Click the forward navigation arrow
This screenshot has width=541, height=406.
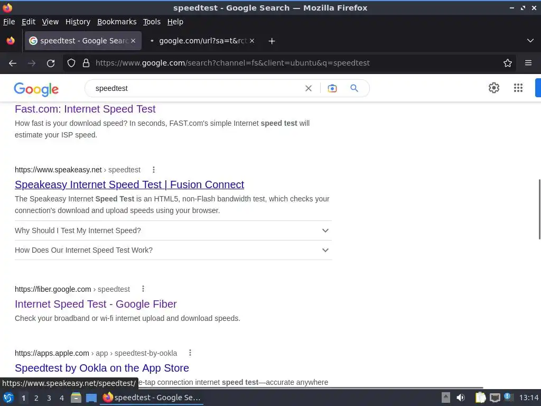(x=32, y=63)
